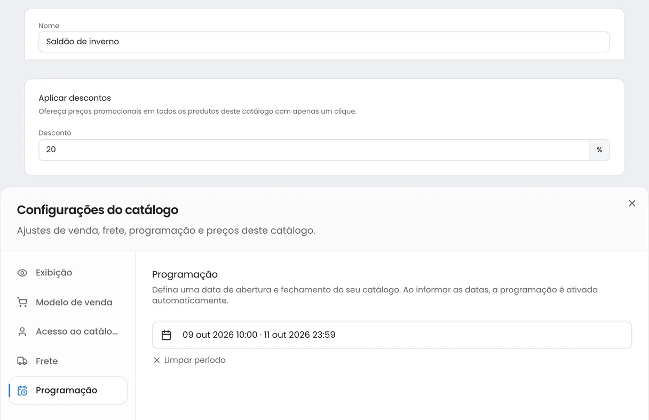This screenshot has height=420, width=649.
Task: Click the subtitle starting with Ajustes de venda
Action: point(166,231)
